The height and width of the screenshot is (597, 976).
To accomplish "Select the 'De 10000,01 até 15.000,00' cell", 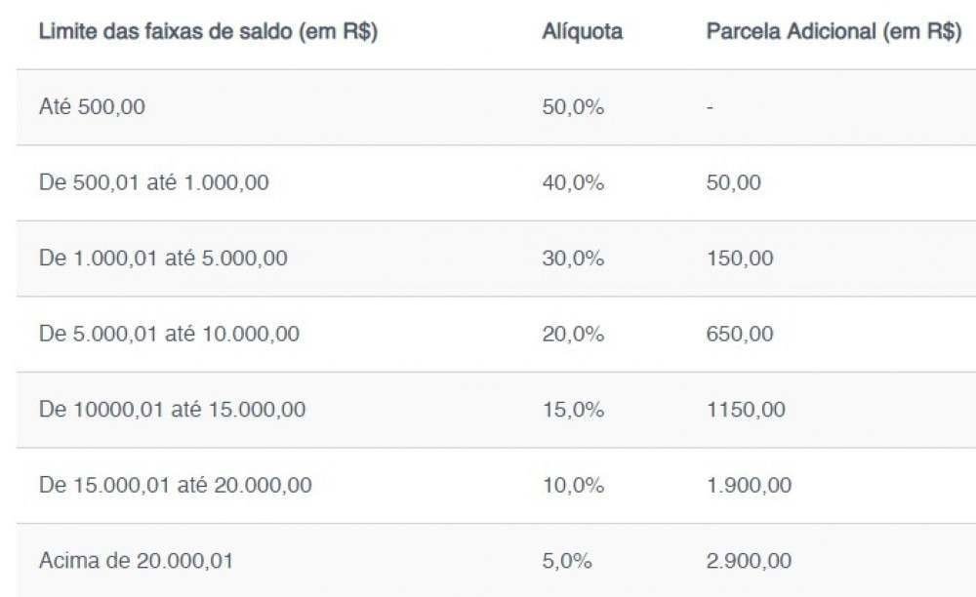I will 173,410.
